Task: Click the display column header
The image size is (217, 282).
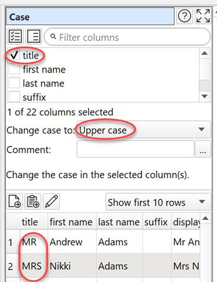Action: pos(186,222)
